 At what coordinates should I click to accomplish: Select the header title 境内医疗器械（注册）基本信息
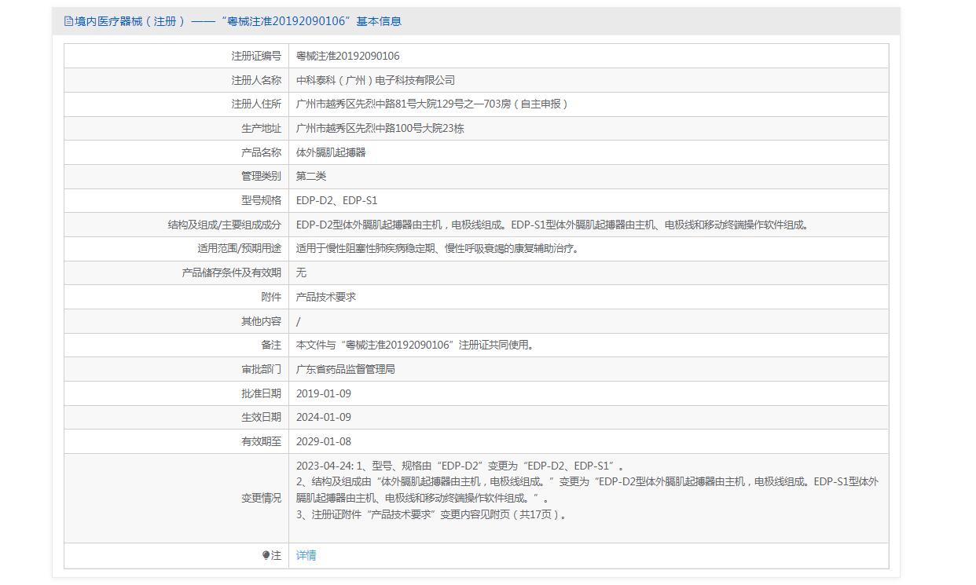(238, 21)
